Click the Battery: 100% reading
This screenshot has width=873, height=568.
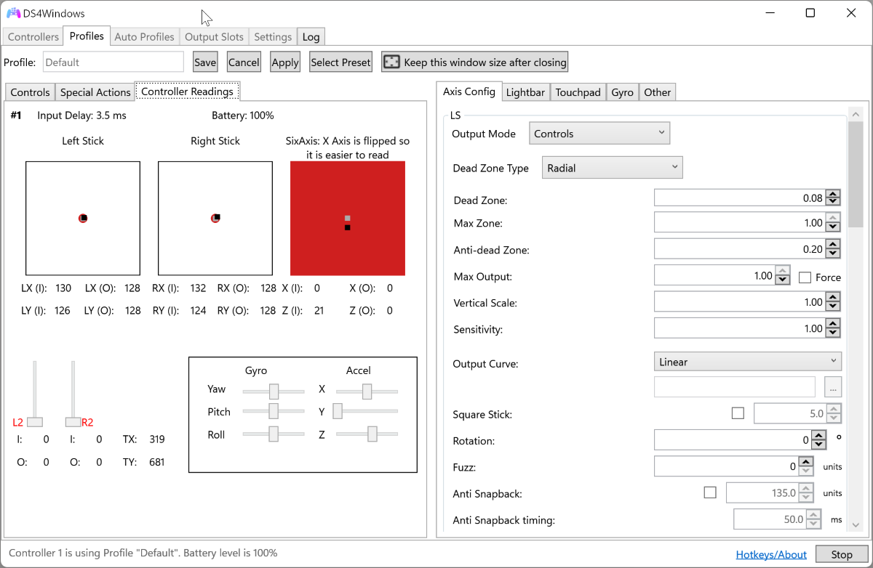click(x=243, y=115)
